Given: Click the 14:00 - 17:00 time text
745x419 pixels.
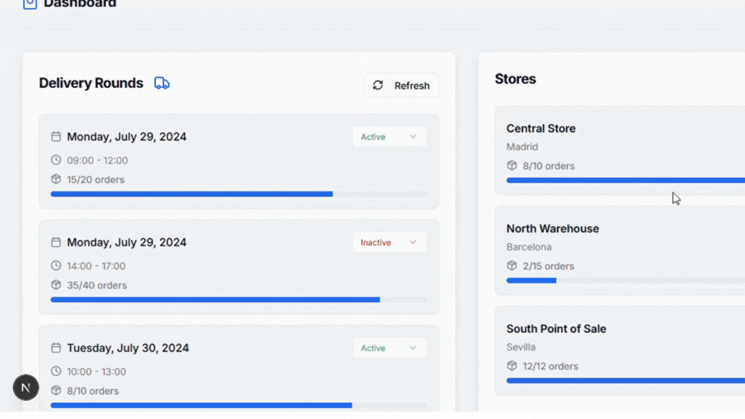Looking at the screenshot, I should coord(96,266).
